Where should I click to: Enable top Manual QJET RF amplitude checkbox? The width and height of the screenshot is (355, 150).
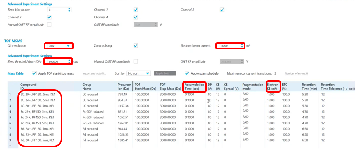(49, 24)
